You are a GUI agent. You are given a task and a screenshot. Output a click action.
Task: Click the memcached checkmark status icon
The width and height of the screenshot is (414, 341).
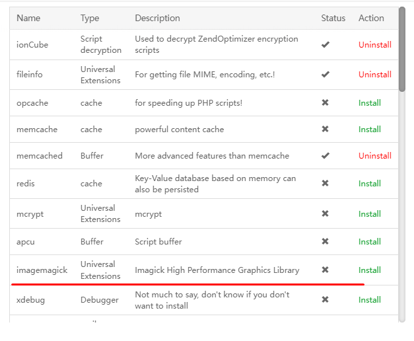pos(325,156)
